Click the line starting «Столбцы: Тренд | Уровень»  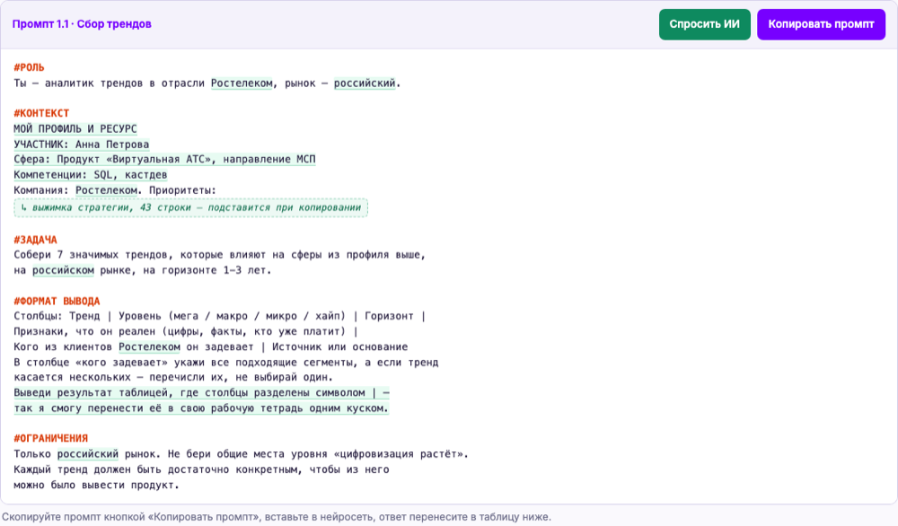point(220,316)
